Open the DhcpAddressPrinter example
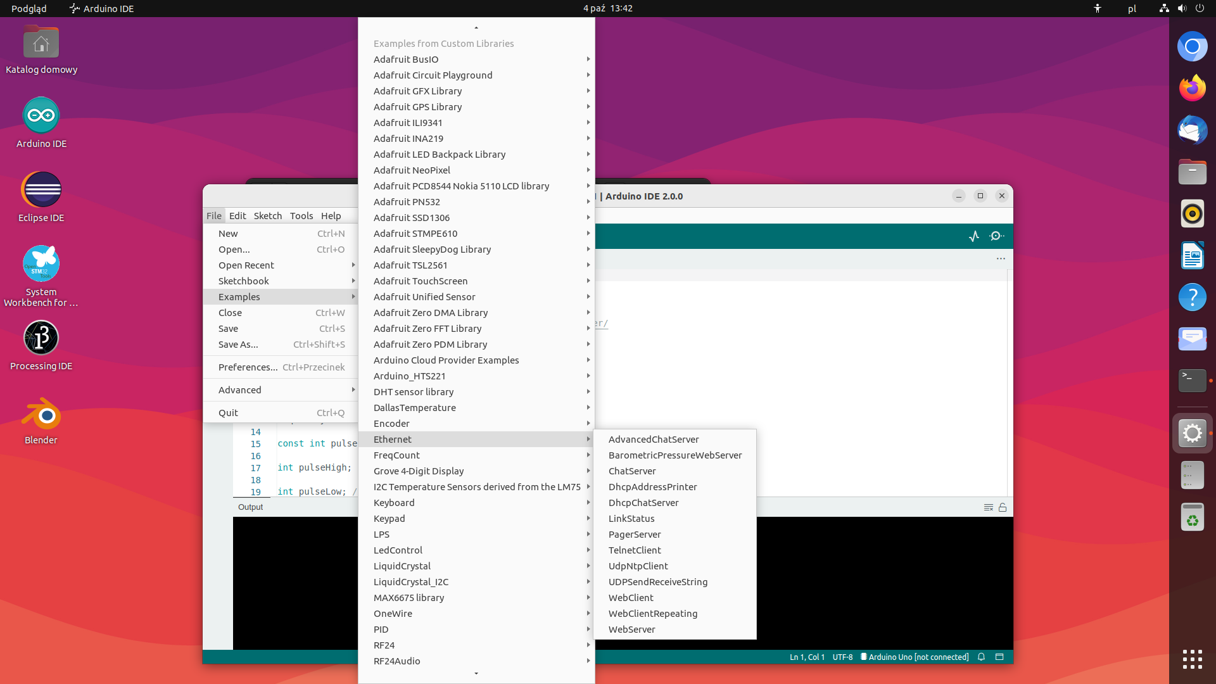The width and height of the screenshot is (1216, 684). tap(675, 487)
